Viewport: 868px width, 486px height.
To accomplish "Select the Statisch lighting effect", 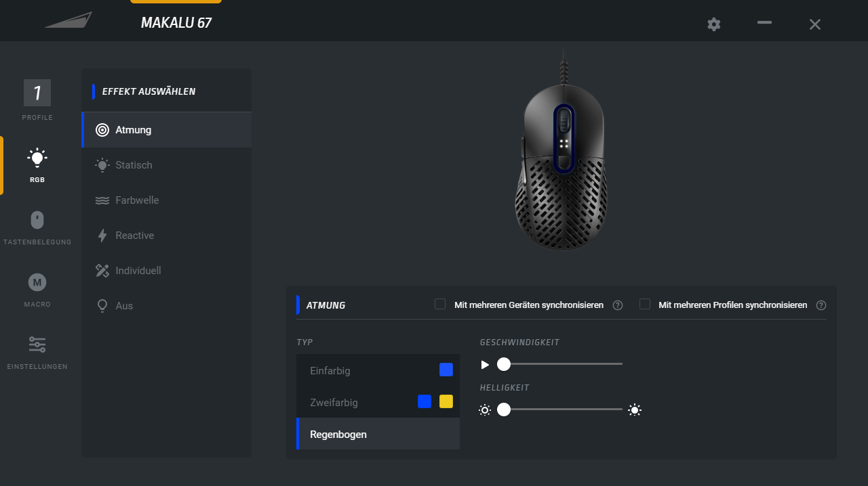I will [166, 165].
